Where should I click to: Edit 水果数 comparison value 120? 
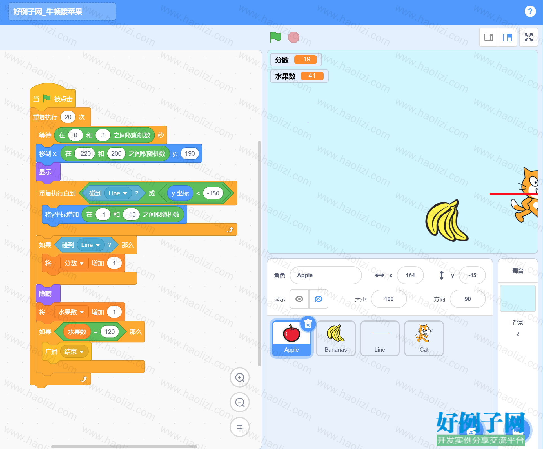pyautogui.click(x=110, y=331)
